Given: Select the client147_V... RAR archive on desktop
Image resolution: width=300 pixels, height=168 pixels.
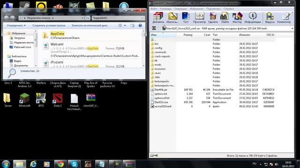Looking at the screenshot, I should [x=90, y=100].
